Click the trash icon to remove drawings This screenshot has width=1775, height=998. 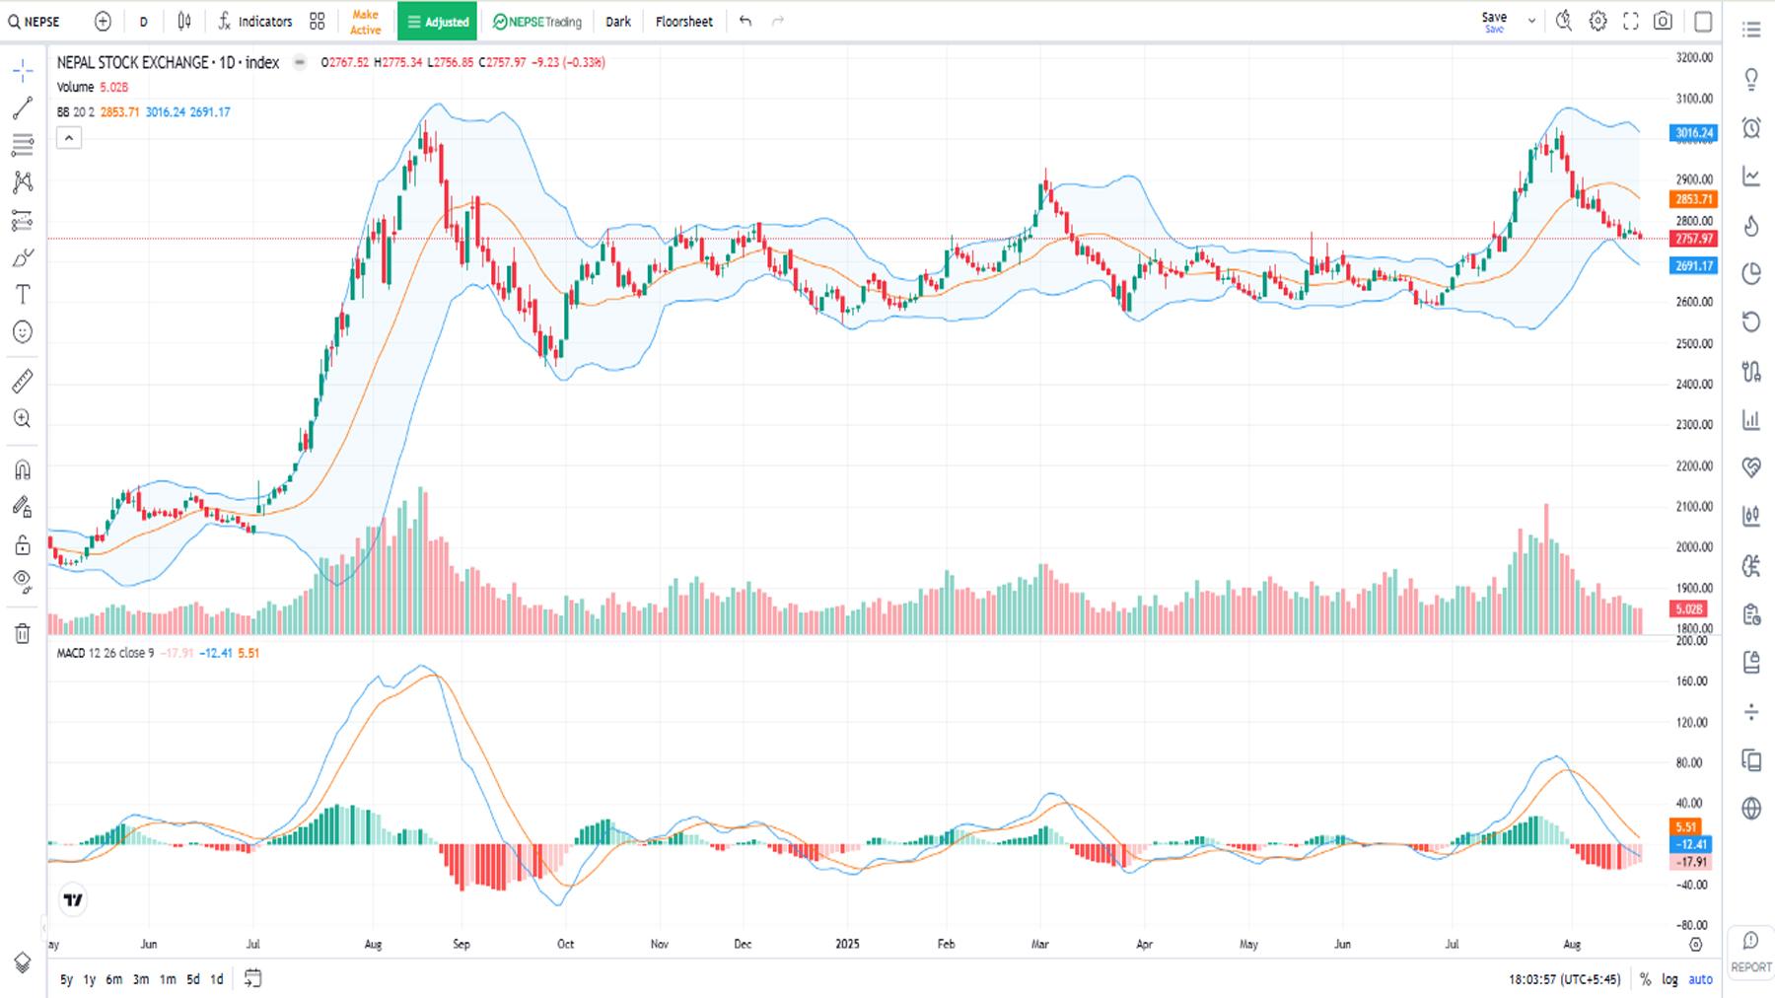(23, 633)
